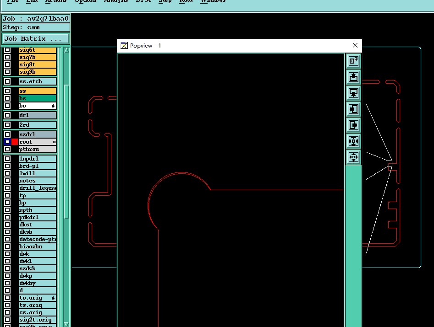
Task: Select the datecode-pth layer name
Action: pos(38,239)
